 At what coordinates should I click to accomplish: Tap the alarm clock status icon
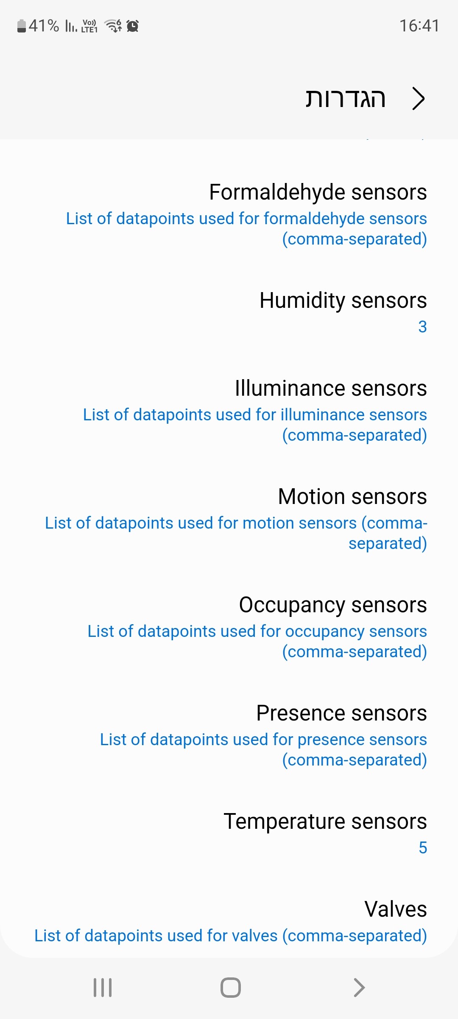pos(133,26)
